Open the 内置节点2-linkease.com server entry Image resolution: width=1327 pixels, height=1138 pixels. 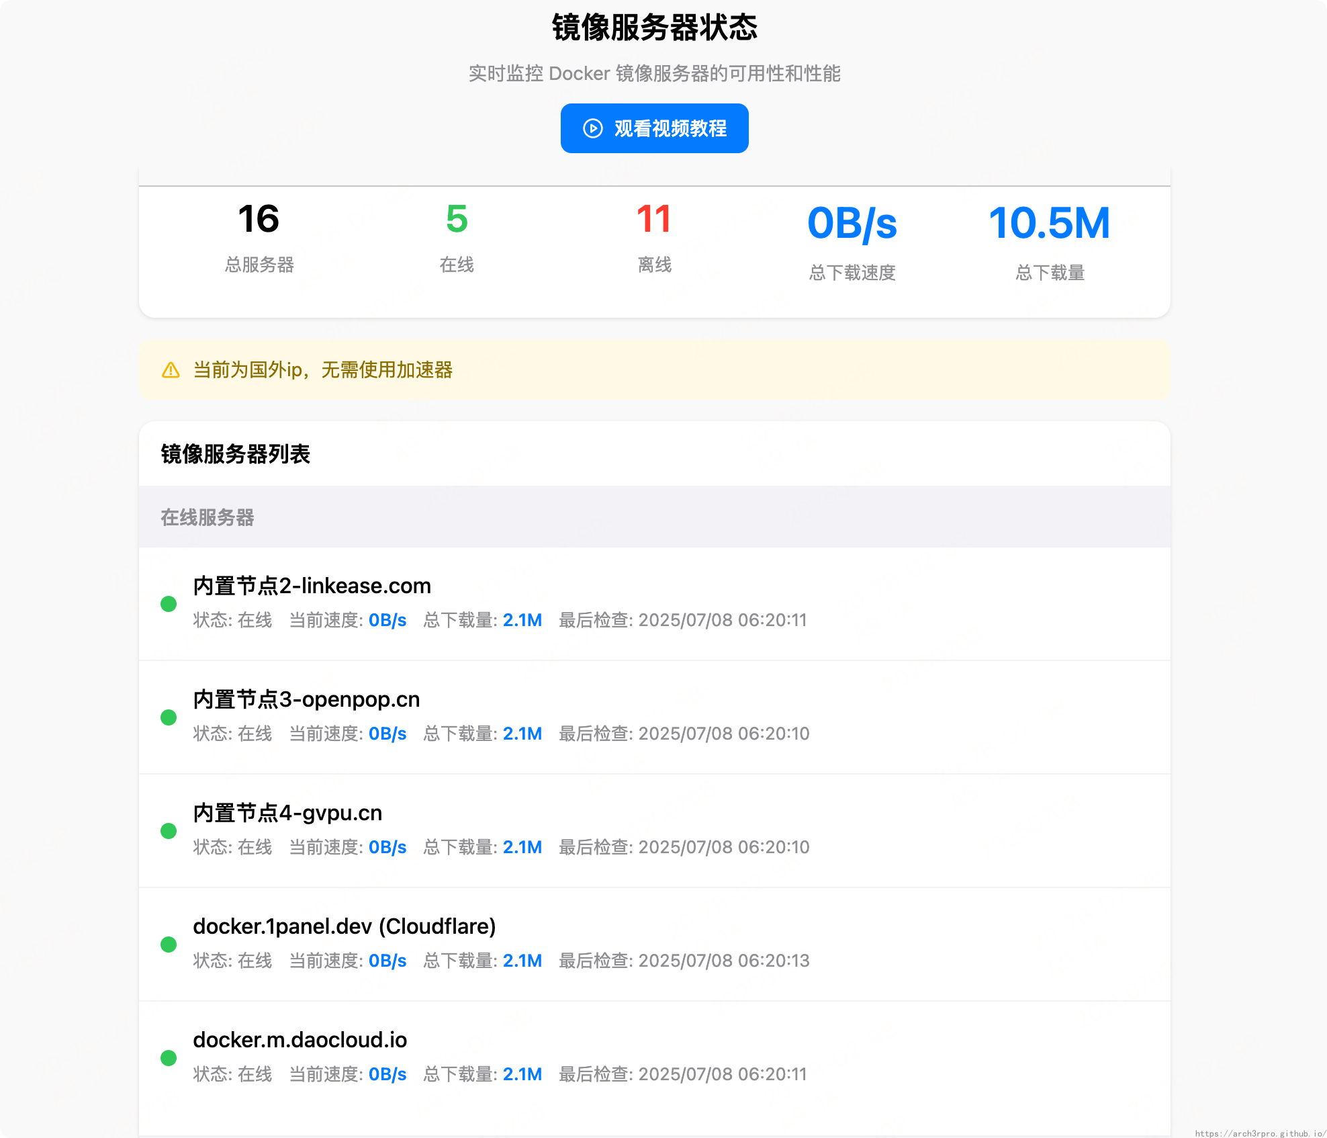tap(312, 586)
